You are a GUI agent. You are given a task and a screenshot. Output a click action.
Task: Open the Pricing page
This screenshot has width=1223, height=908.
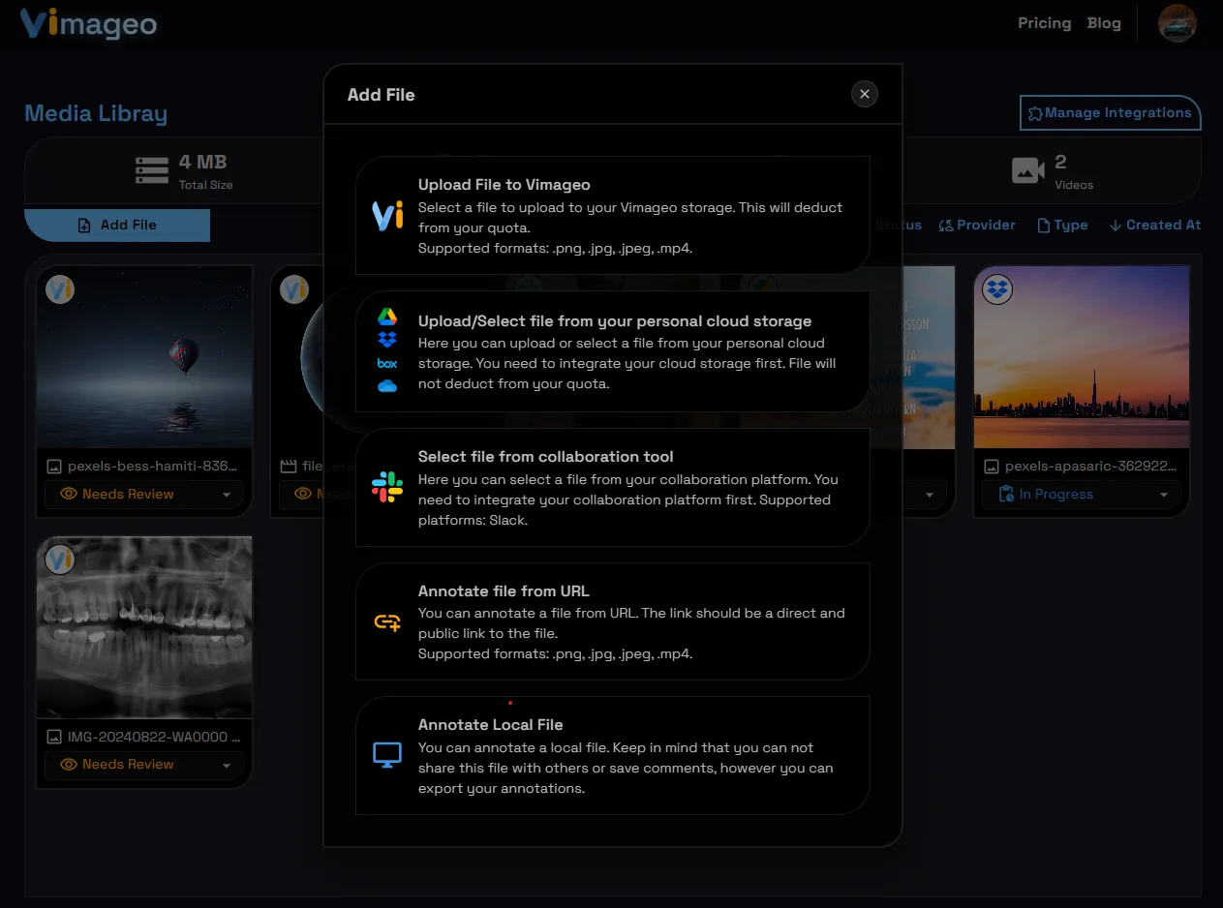[x=1044, y=23]
